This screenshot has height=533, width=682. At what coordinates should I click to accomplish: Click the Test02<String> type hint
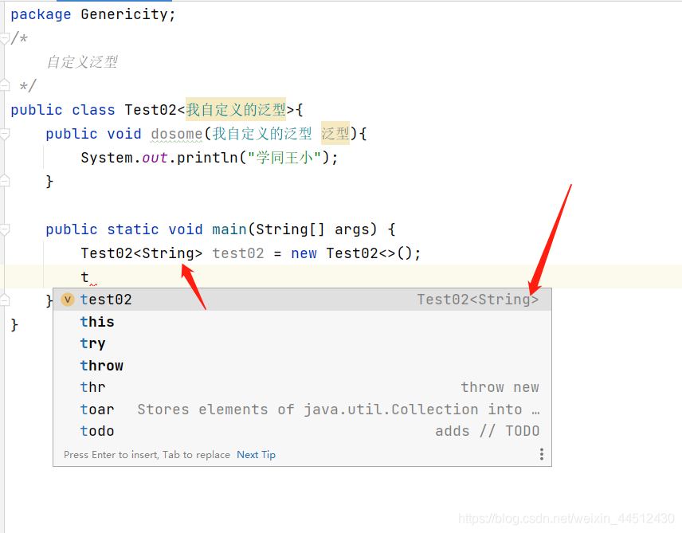(478, 300)
